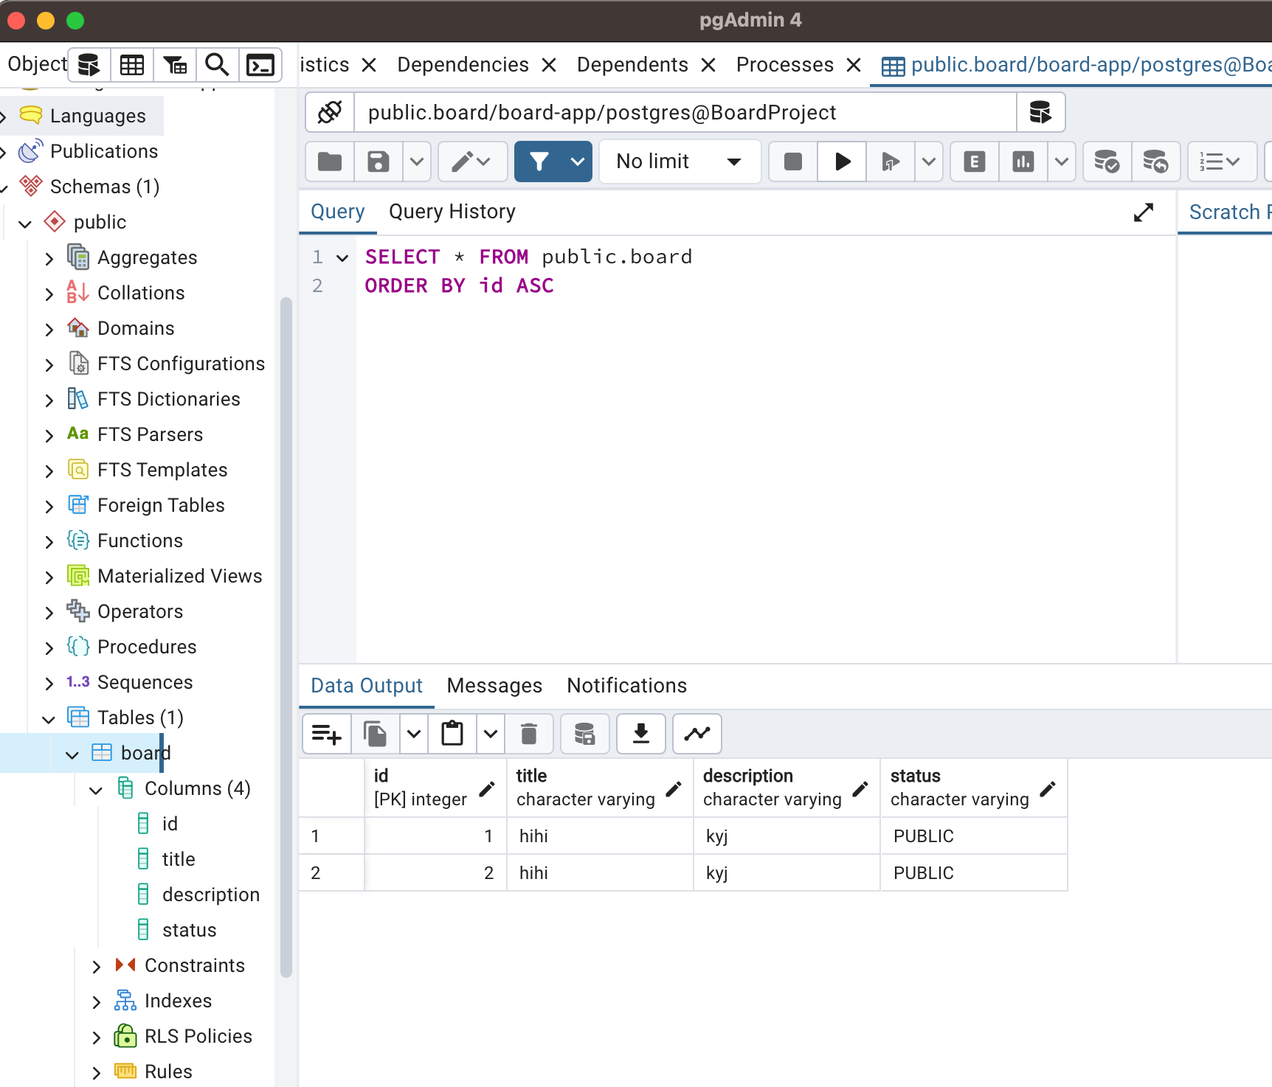Download results as CSV with the download icon
Viewport: 1272px width, 1087px height.
[x=641, y=734]
